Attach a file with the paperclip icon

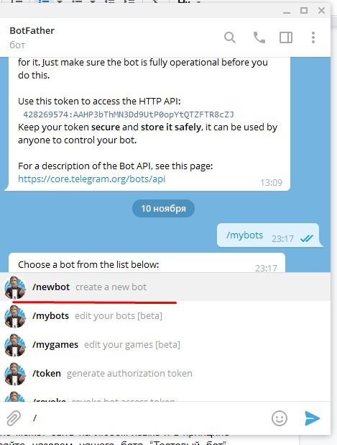click(x=14, y=418)
